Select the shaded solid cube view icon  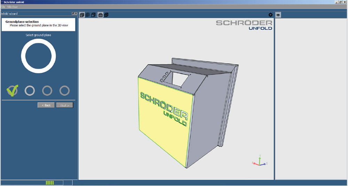(x=82, y=15)
